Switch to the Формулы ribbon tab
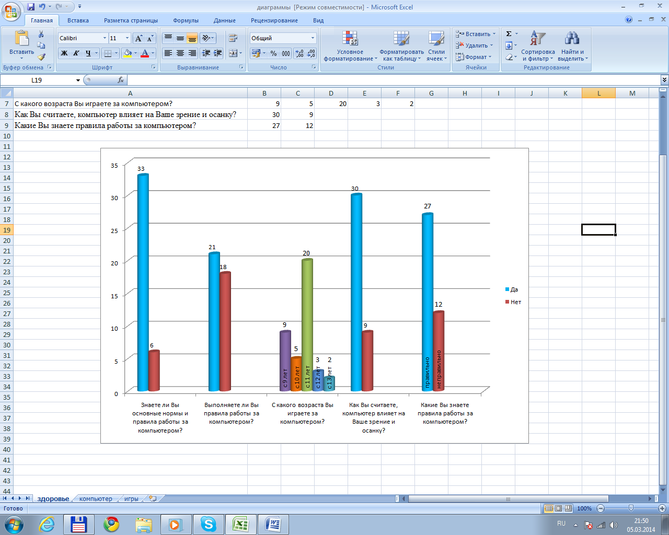This screenshot has height=535, width=669. tap(186, 20)
